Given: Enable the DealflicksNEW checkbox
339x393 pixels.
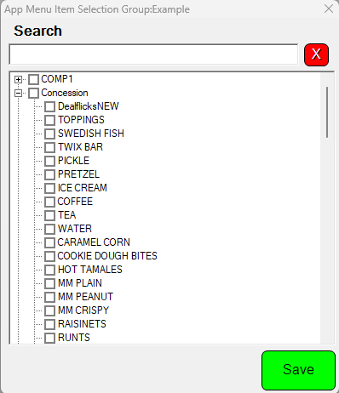Looking at the screenshot, I should pos(50,106).
